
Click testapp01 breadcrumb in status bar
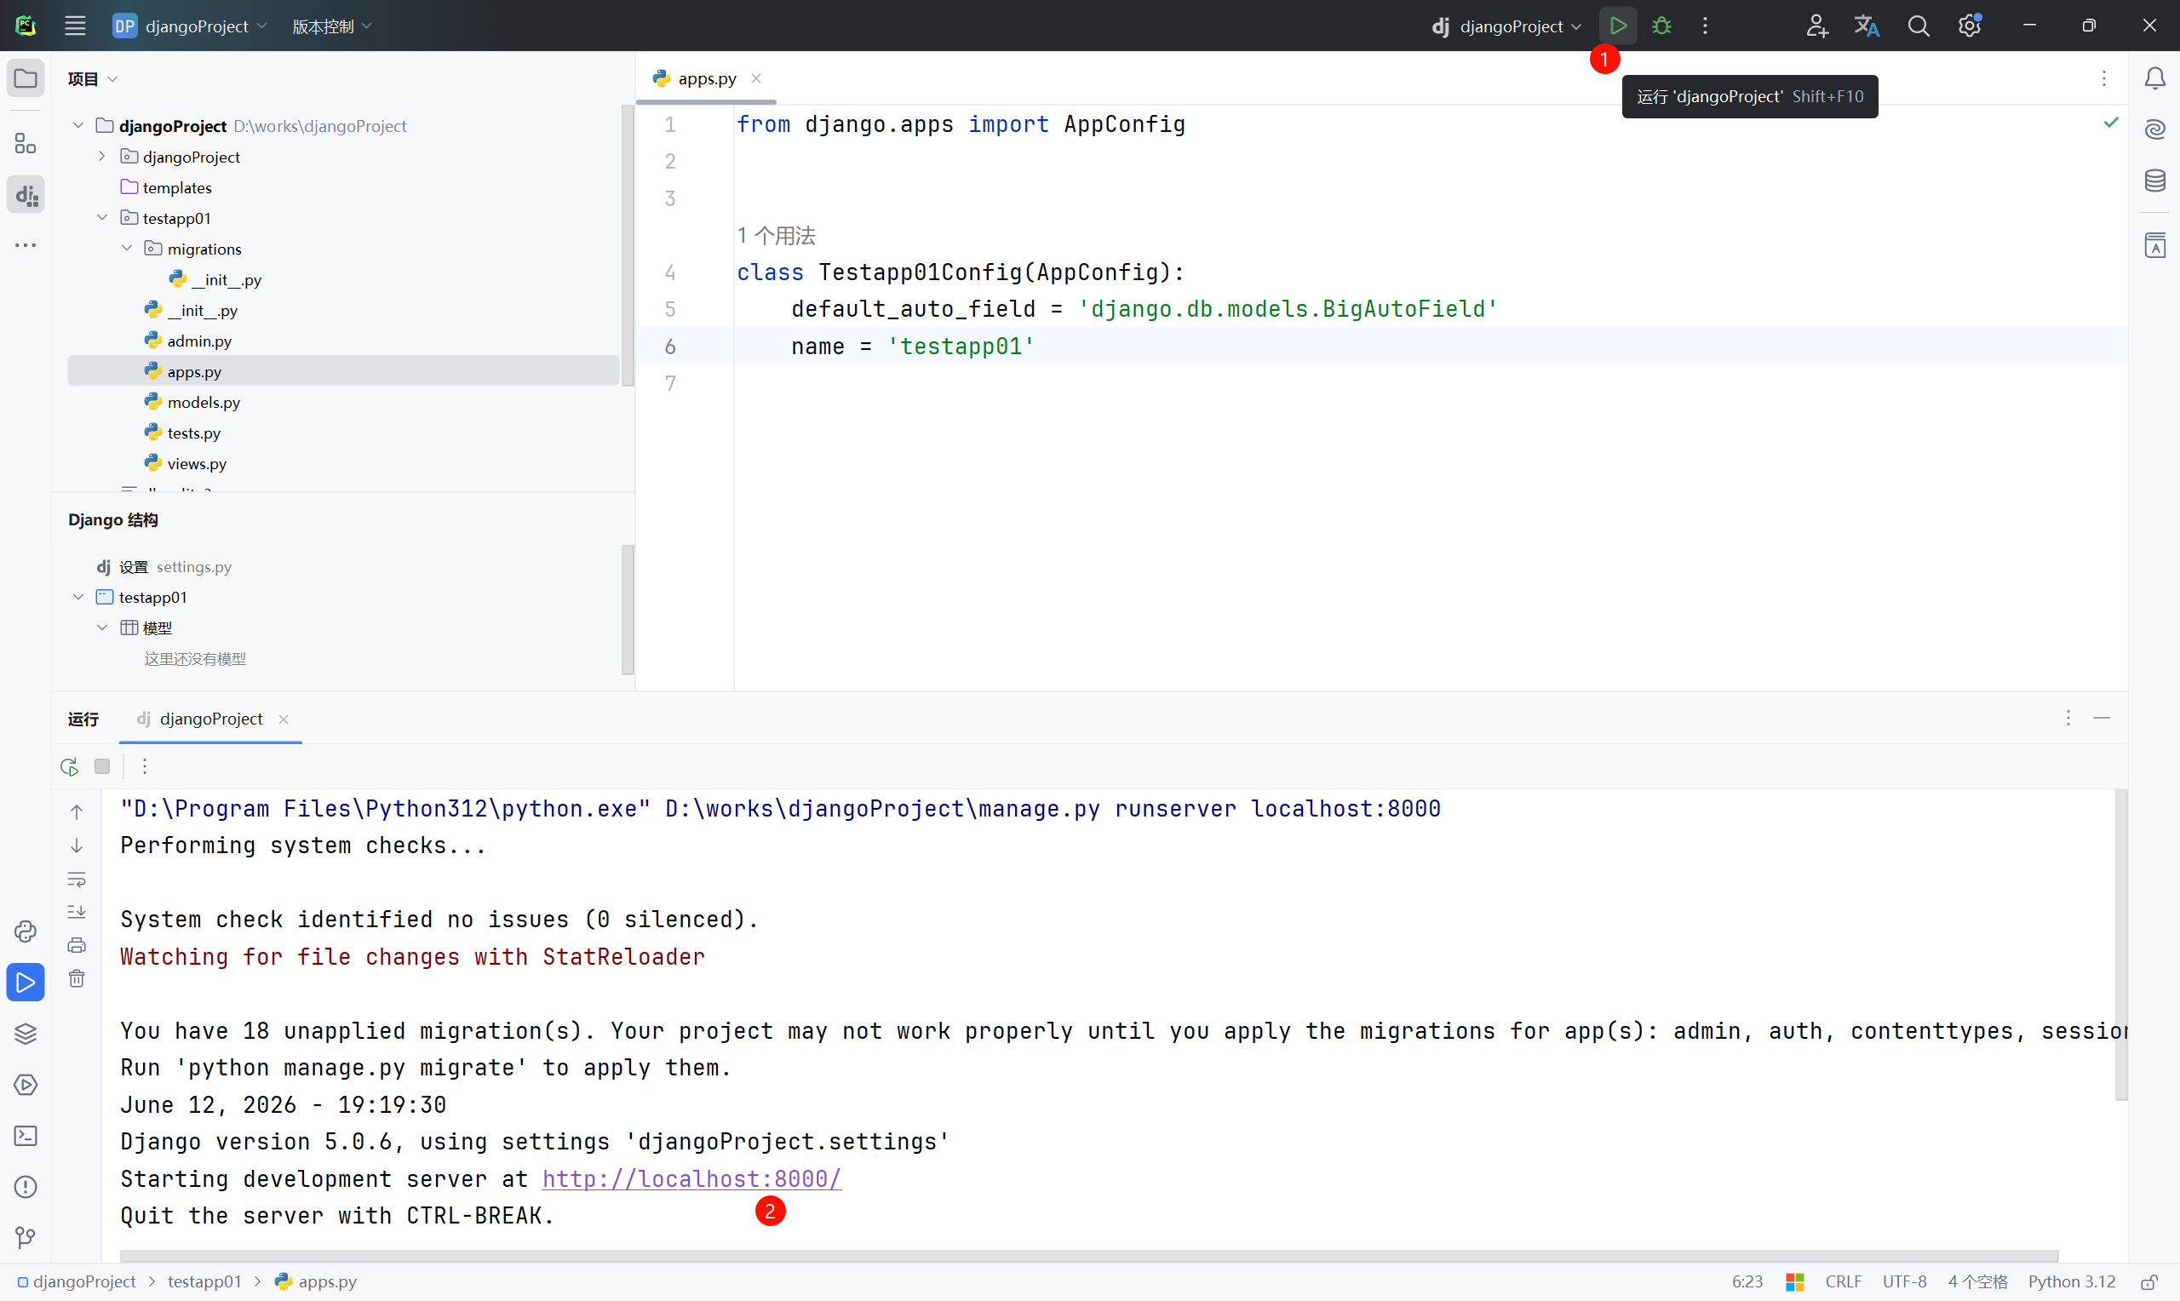pos(204,1281)
